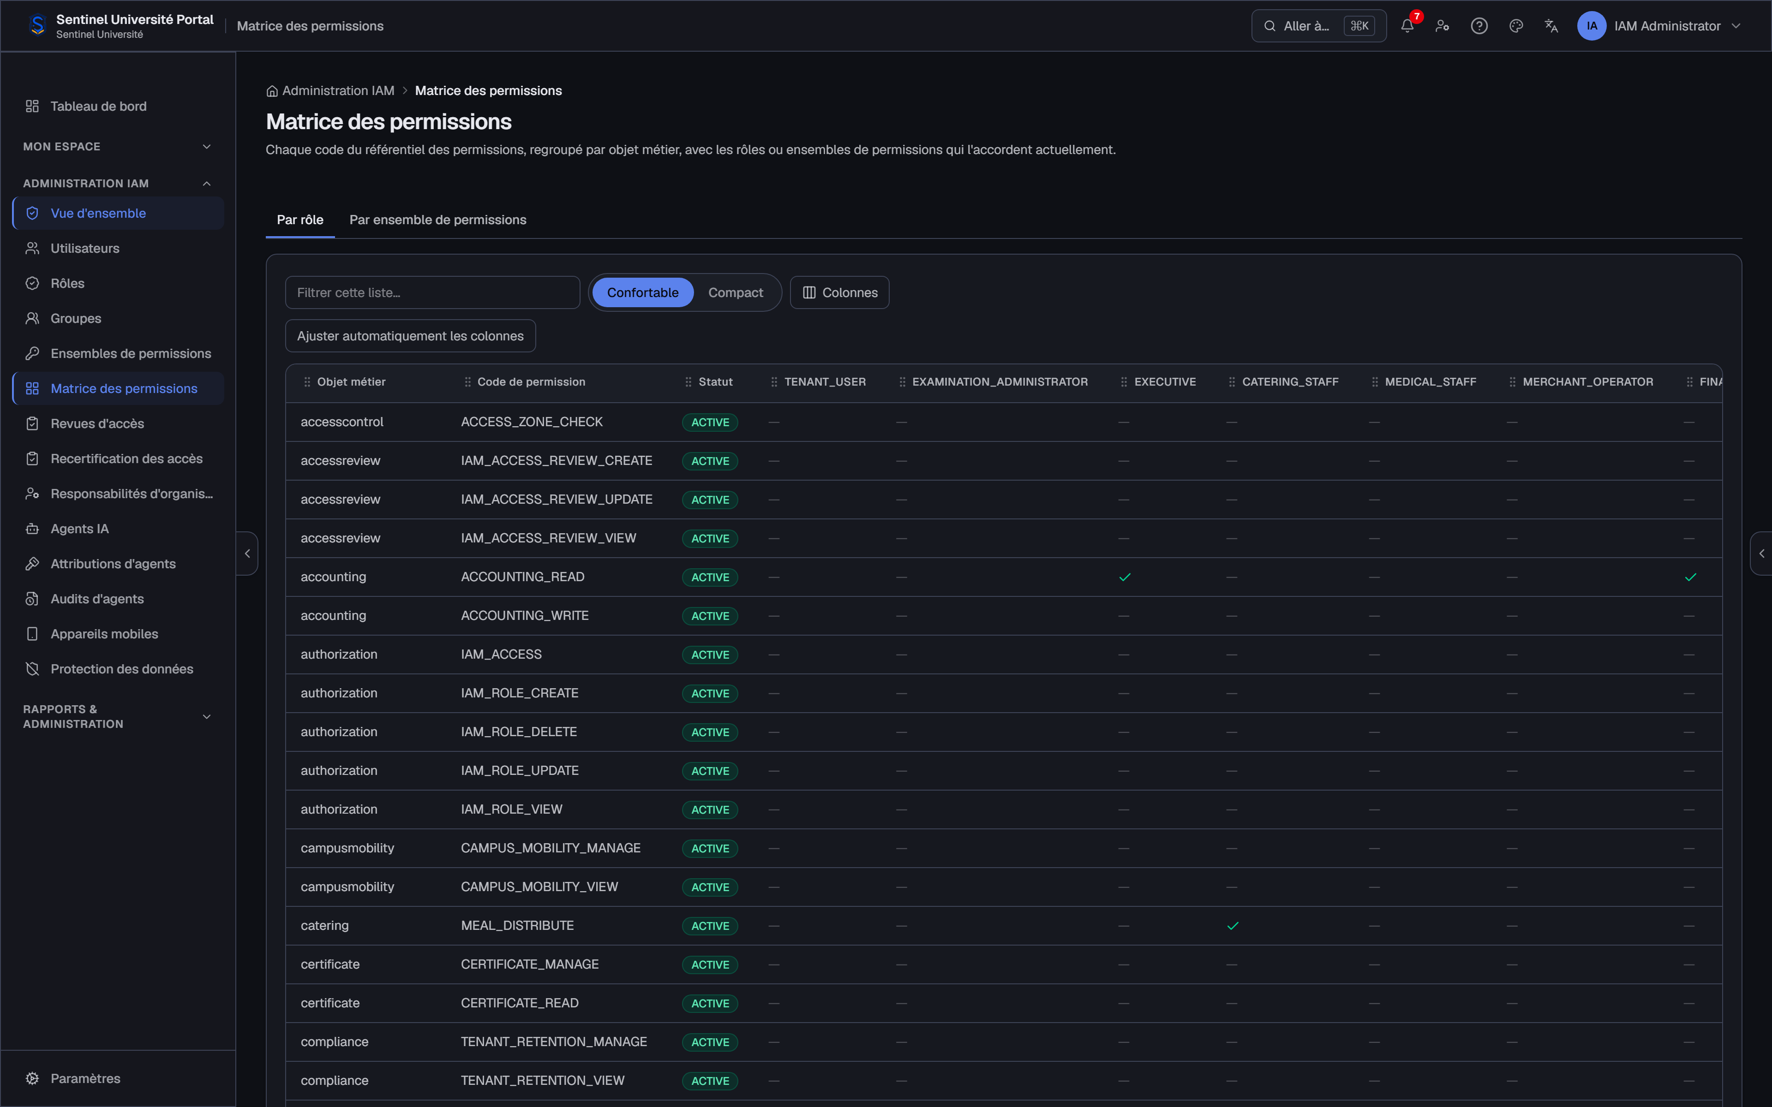Open Vue d'ensemble in sidebar
The height and width of the screenshot is (1107, 1772).
tap(118, 213)
